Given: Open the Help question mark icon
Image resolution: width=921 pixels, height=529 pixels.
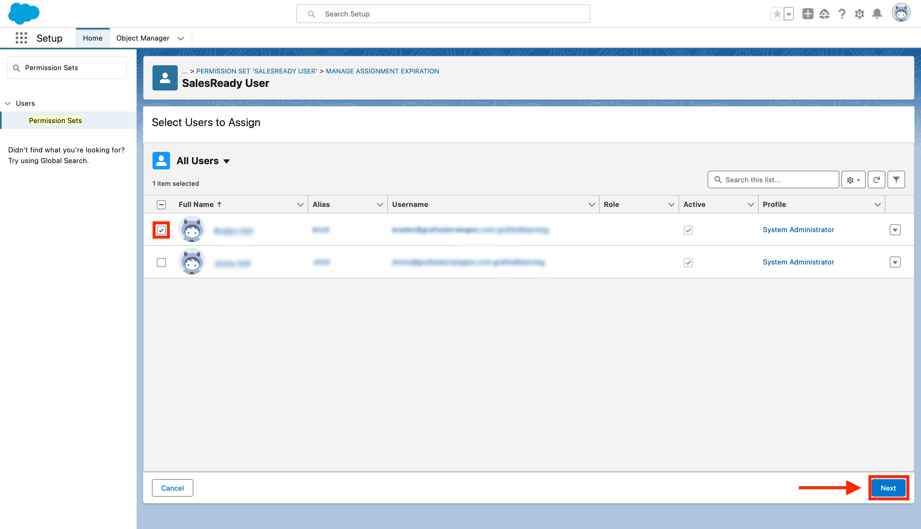Looking at the screenshot, I should tap(842, 14).
